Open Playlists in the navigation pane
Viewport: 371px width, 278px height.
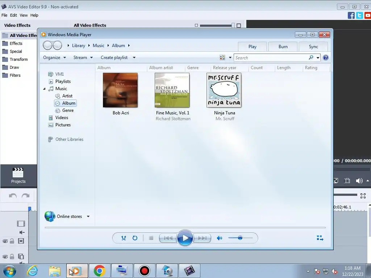[63, 81]
